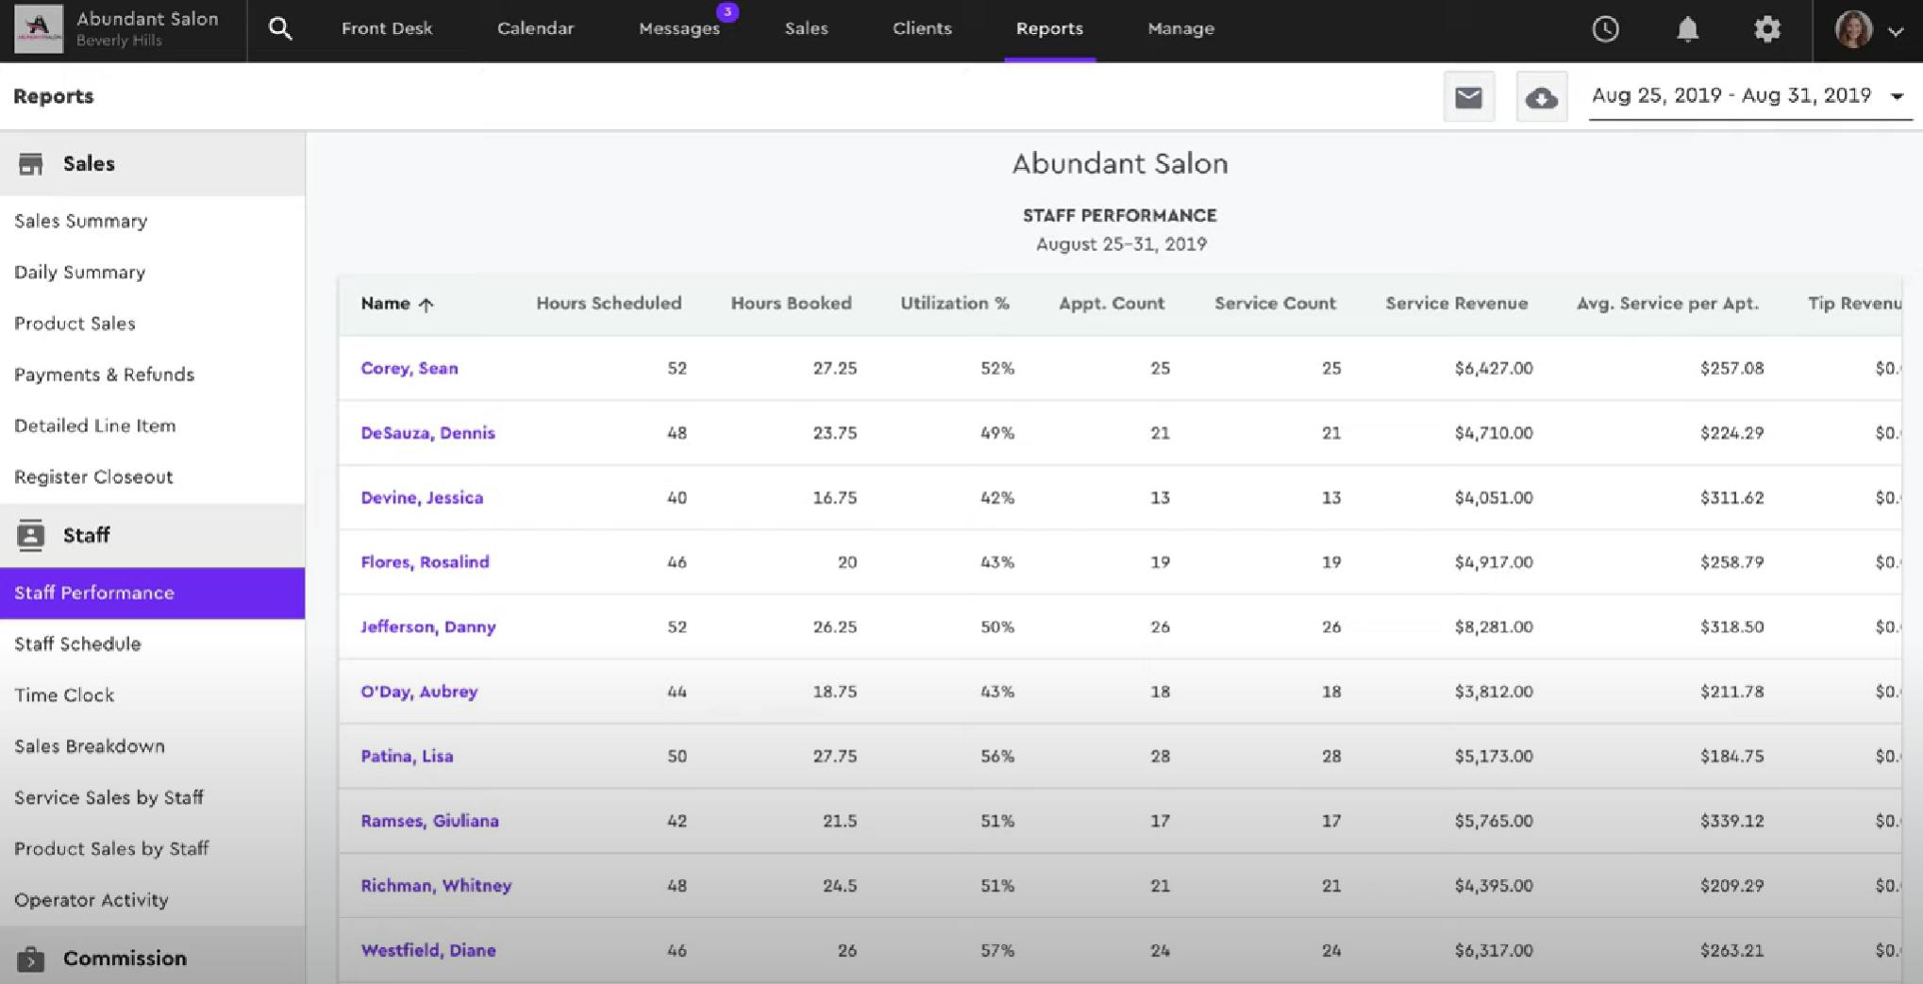This screenshot has height=984, width=1923.
Task: Open Payments & Refunds report
Action: (104, 375)
